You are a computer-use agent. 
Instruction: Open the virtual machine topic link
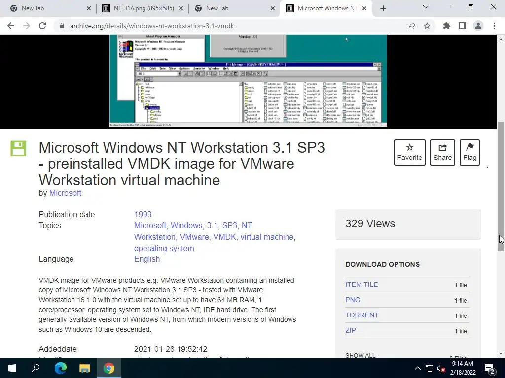(267, 237)
